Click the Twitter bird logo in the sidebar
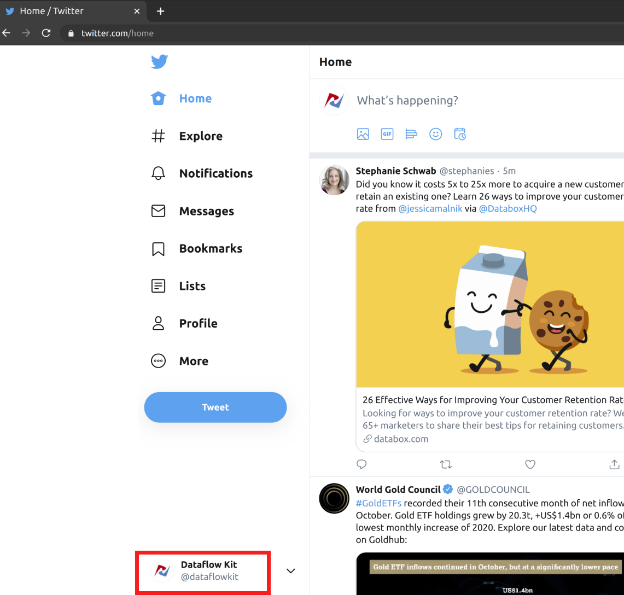Image resolution: width=624 pixels, height=595 pixels. (x=159, y=62)
